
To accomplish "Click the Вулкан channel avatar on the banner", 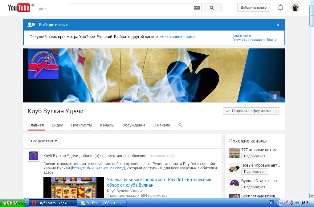I will pyautogui.click(x=43, y=64).
